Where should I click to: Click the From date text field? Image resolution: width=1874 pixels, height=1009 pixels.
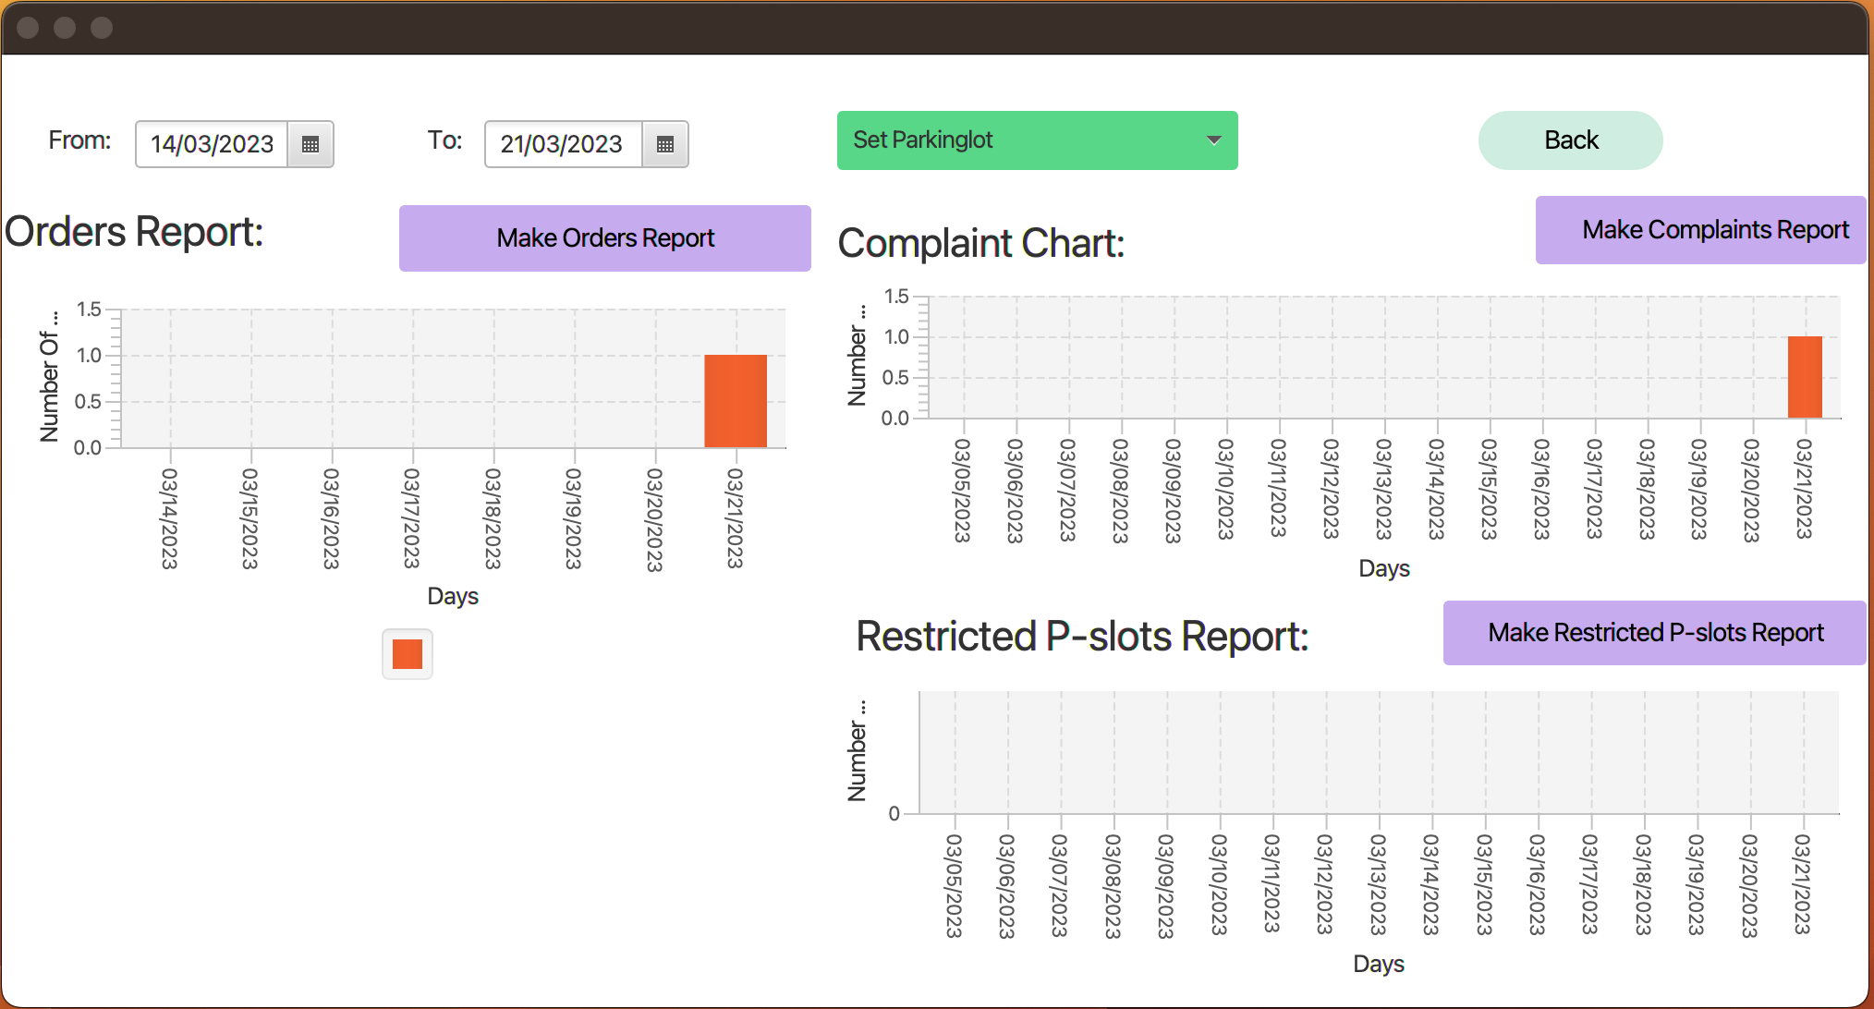(213, 144)
